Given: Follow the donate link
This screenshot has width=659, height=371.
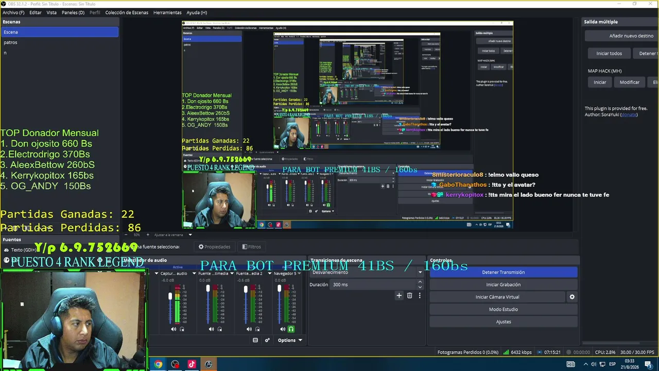Looking at the screenshot, I should coord(629,114).
